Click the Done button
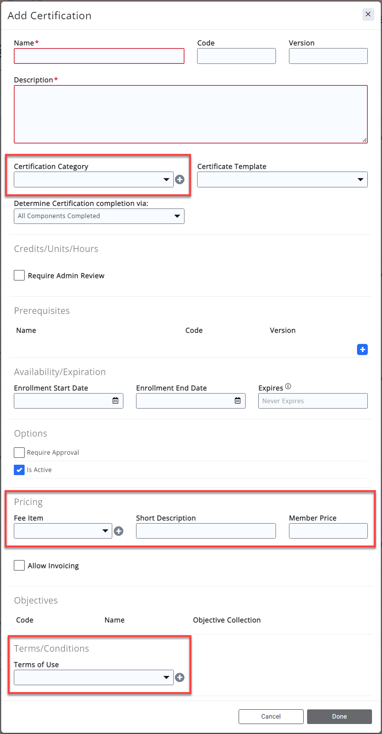Screen dimensions: 382x734 (339, 716)
